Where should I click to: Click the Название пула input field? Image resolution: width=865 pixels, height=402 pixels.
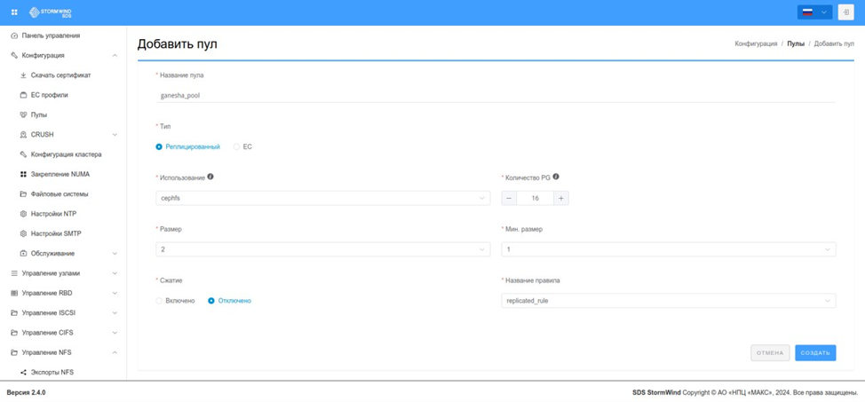496,96
